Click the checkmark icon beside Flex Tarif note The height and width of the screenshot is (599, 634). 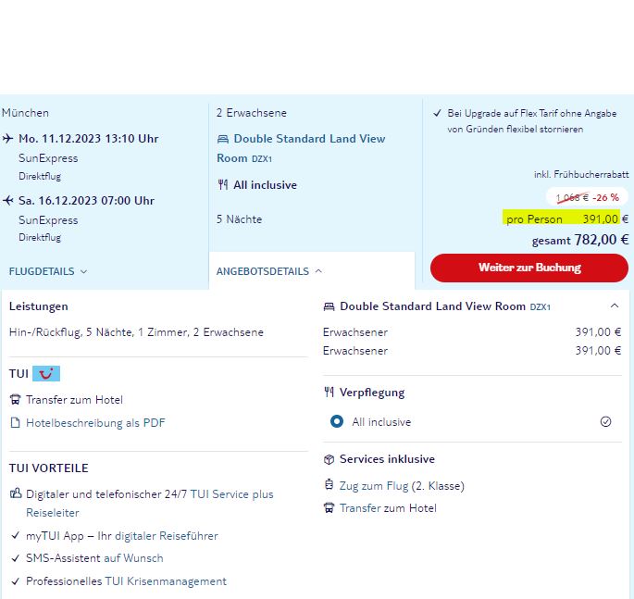[x=437, y=113]
